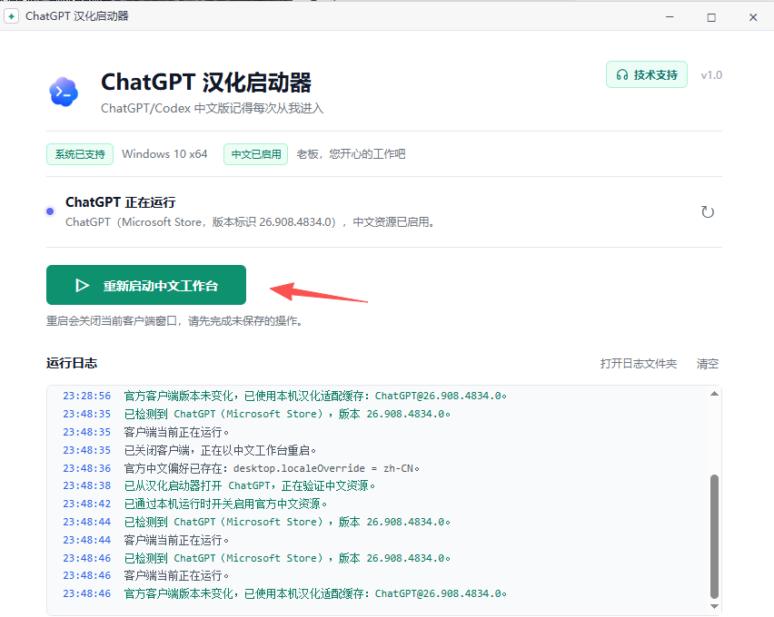774x617 pixels.
Task: Close the launcher window
Action: 753,17
